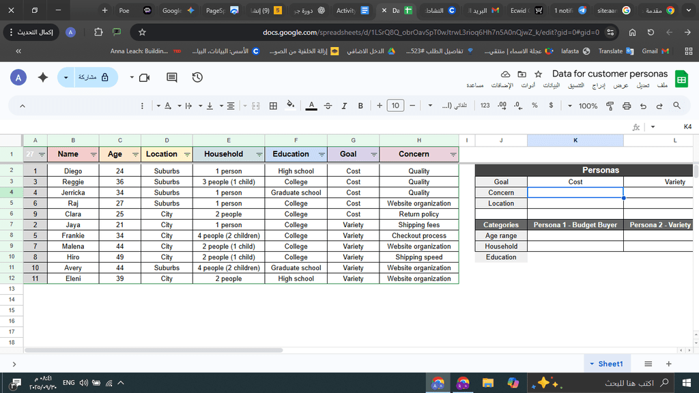Image resolution: width=699 pixels, height=393 pixels.
Task: Apply strikethrough formatting
Action: (328, 106)
